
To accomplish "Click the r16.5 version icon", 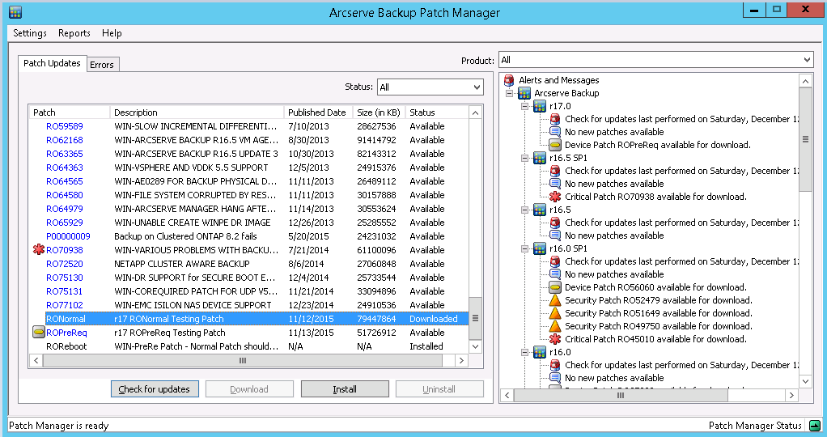I will tap(540, 210).
